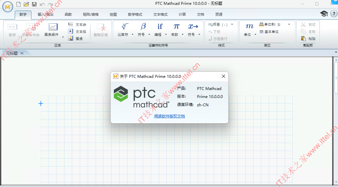Expand symbolics x-arrow dropdown arrow
Viewport: 338px width, 187px height.
pos(199,35)
